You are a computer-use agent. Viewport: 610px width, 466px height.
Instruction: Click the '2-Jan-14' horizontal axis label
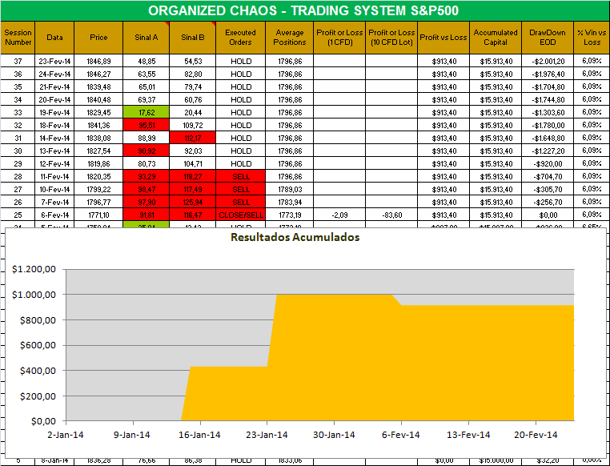tap(66, 435)
